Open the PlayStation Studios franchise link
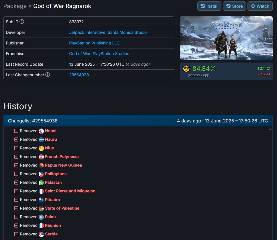Image resolution: width=277 pixels, height=240 pixels. (x=111, y=54)
